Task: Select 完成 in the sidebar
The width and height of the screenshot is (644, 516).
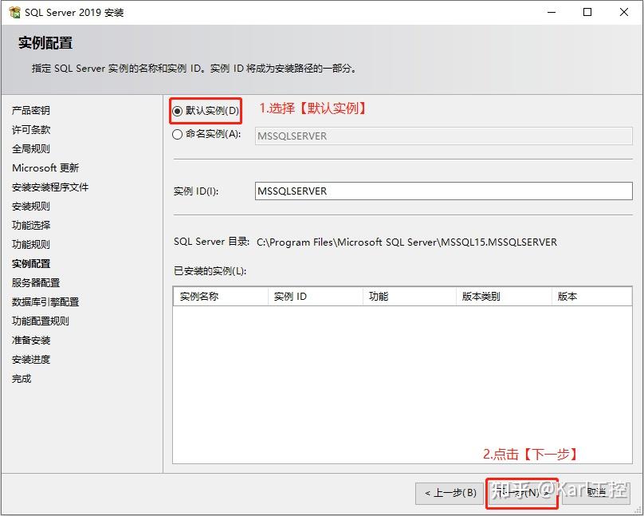Action: pos(22,379)
